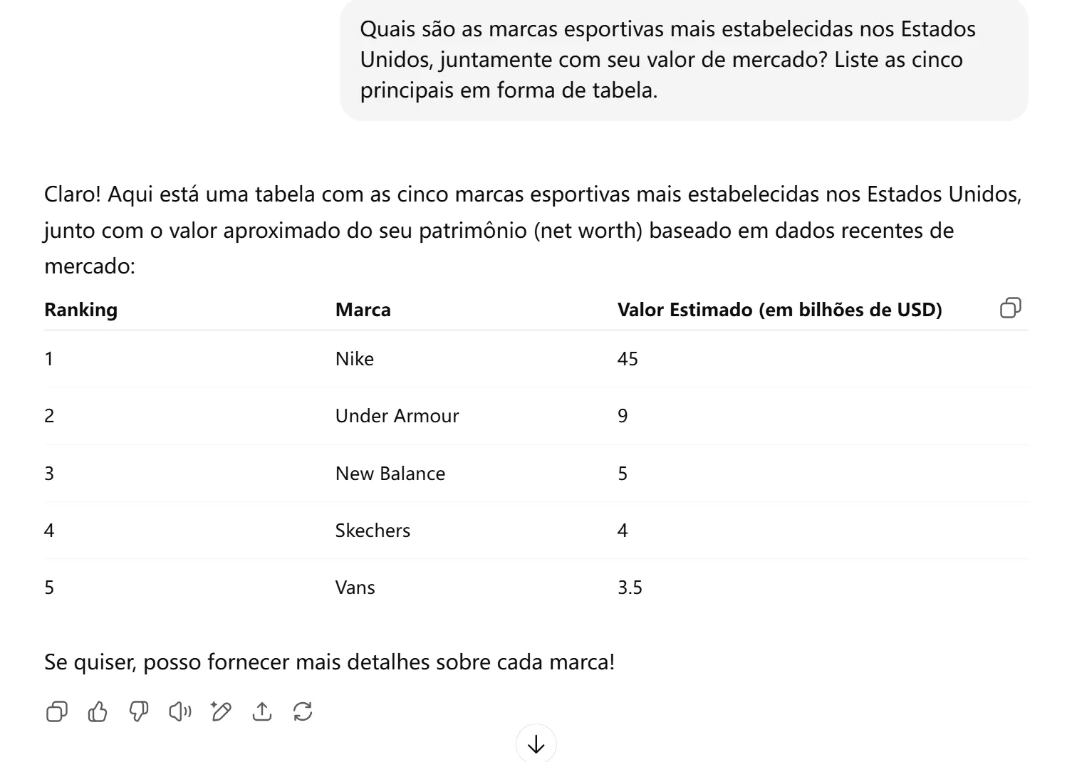
Task: Give the response a thumbs up
Action: [98, 711]
